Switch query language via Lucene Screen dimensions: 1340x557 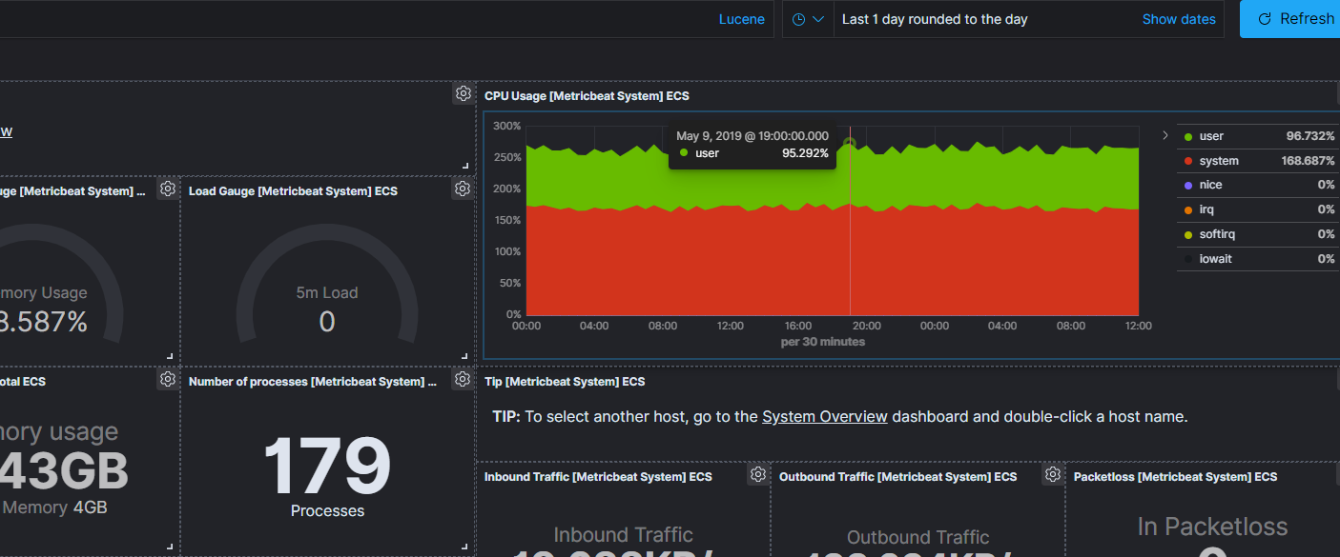click(741, 19)
